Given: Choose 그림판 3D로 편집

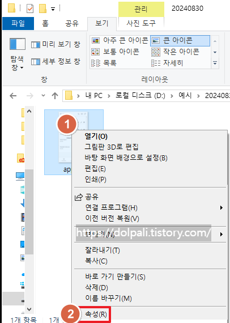Looking at the screenshot, I should coord(112,147).
